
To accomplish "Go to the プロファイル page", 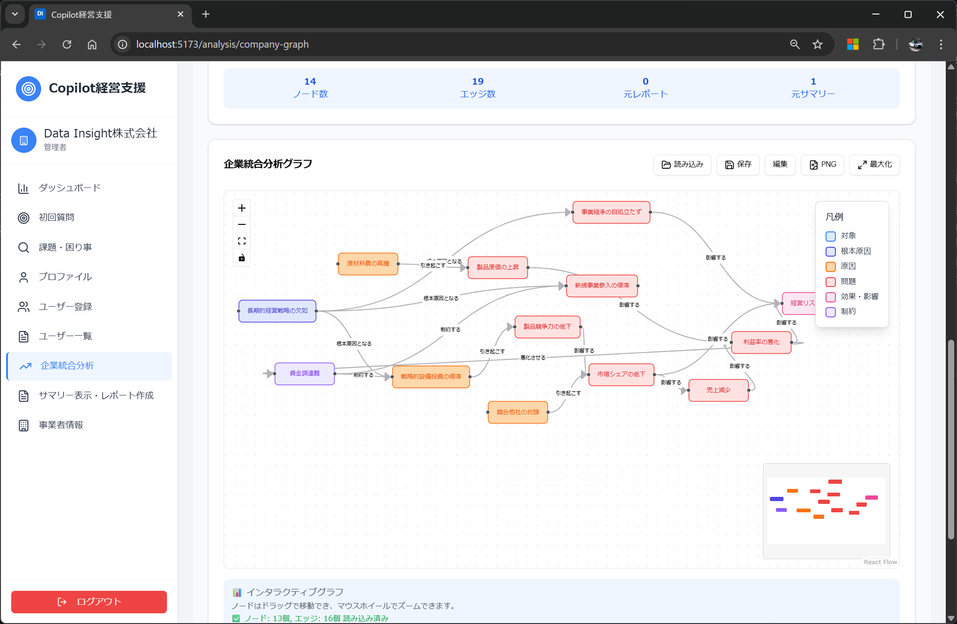I will click(x=65, y=277).
